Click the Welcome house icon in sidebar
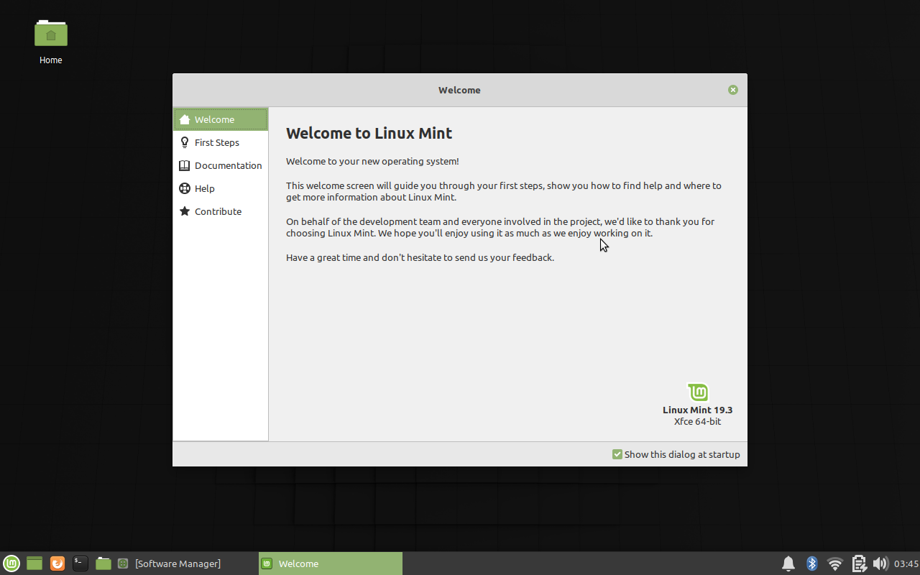The width and height of the screenshot is (920, 575). [x=185, y=119]
